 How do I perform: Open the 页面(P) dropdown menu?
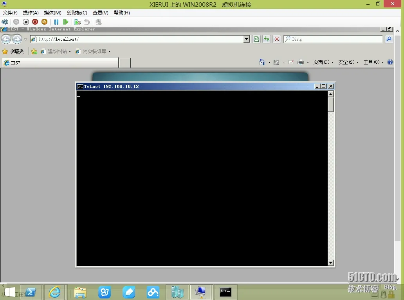coord(323,62)
